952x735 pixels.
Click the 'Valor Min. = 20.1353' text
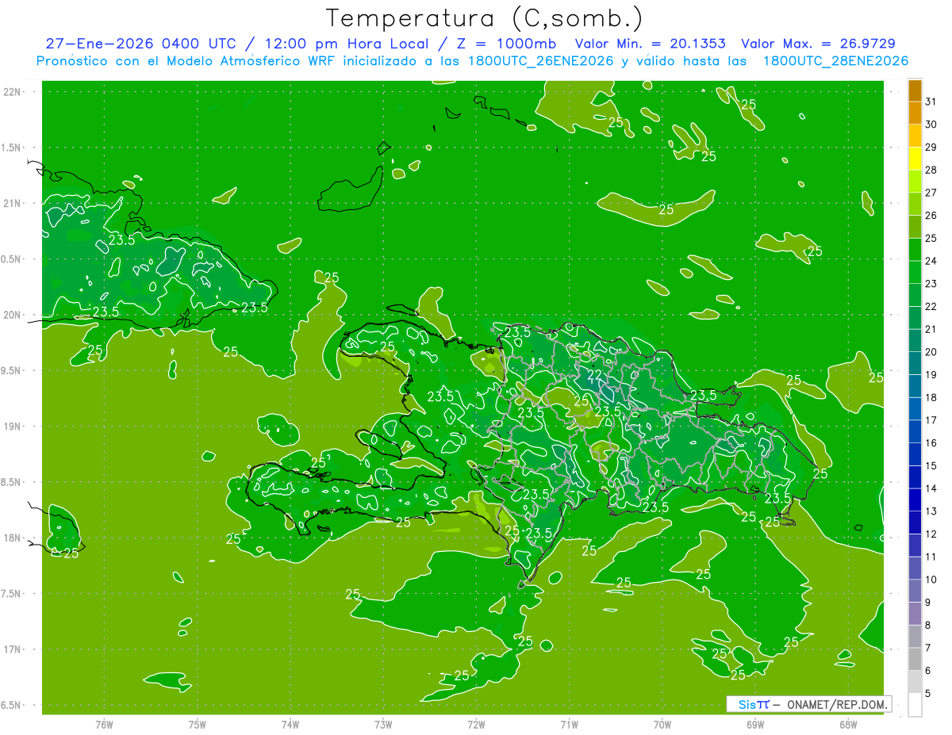(x=650, y=44)
